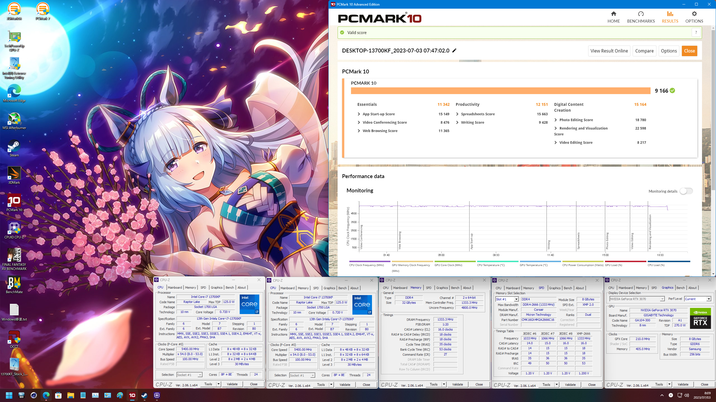Open the Microsoft Store taskbar icon
This screenshot has height=402, width=716.
click(x=58, y=395)
